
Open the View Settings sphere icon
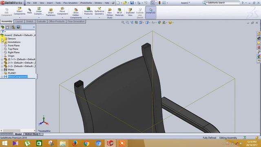point(170,22)
